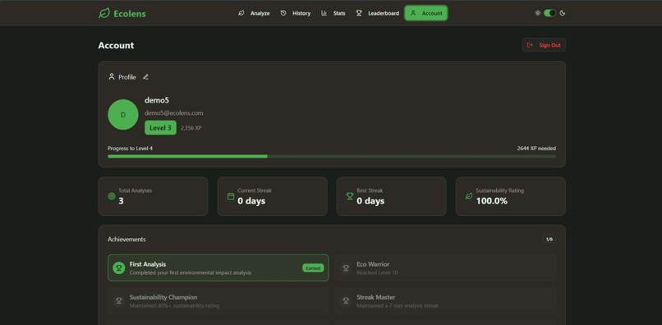Click the Current Streak calendar icon

(x=231, y=196)
